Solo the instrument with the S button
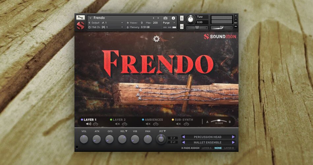This screenshot has width=313, height=165. 182,18
